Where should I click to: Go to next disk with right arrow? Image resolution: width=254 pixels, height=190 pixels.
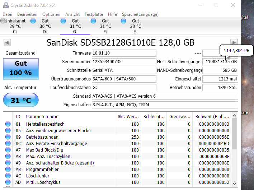coord(234,42)
